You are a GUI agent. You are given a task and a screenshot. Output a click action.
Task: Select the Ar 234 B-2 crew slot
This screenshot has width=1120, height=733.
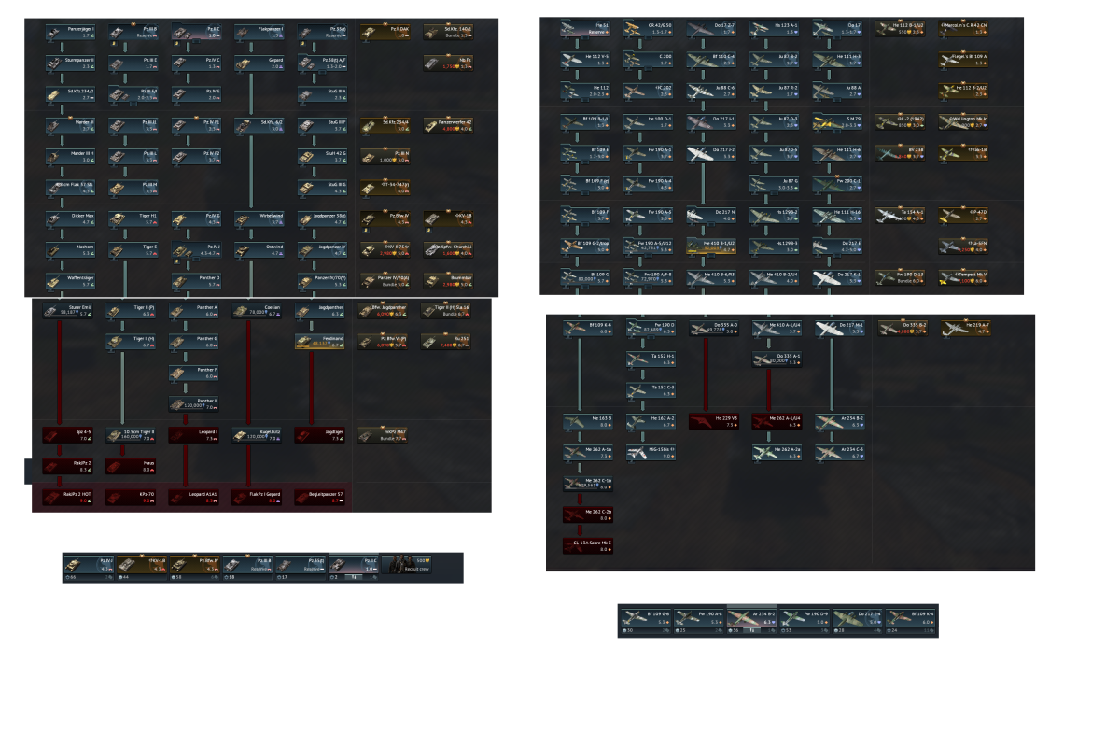click(x=752, y=619)
